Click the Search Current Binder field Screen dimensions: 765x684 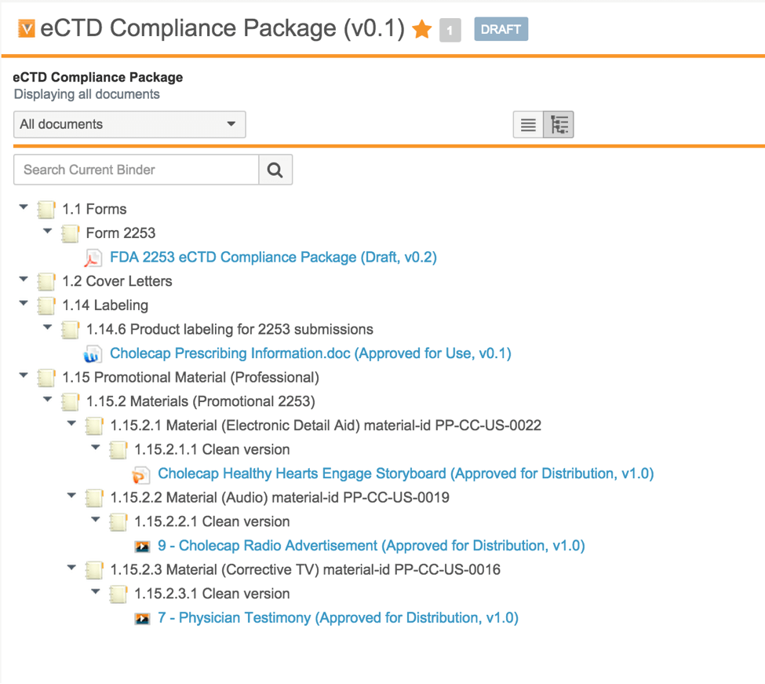pos(137,170)
